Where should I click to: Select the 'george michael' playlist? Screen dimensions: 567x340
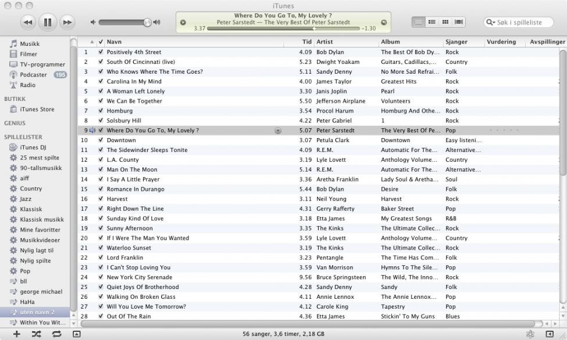(41, 292)
